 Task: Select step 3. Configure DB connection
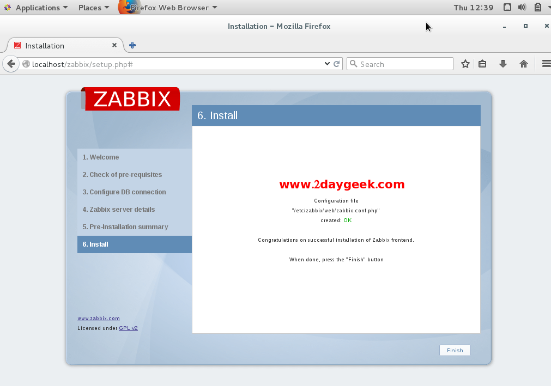pos(135,192)
